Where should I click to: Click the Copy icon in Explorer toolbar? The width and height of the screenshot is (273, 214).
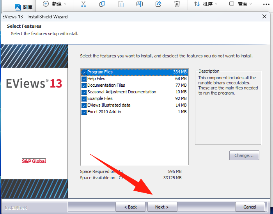(x=102, y=4)
